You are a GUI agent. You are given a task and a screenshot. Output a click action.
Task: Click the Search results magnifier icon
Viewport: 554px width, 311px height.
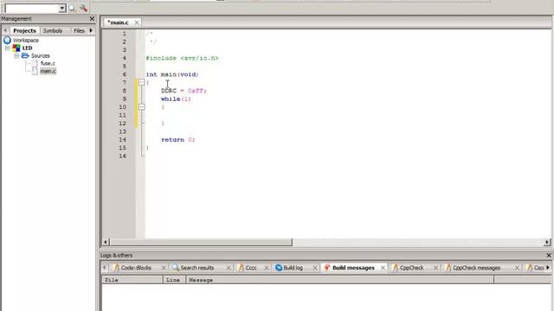click(176, 268)
